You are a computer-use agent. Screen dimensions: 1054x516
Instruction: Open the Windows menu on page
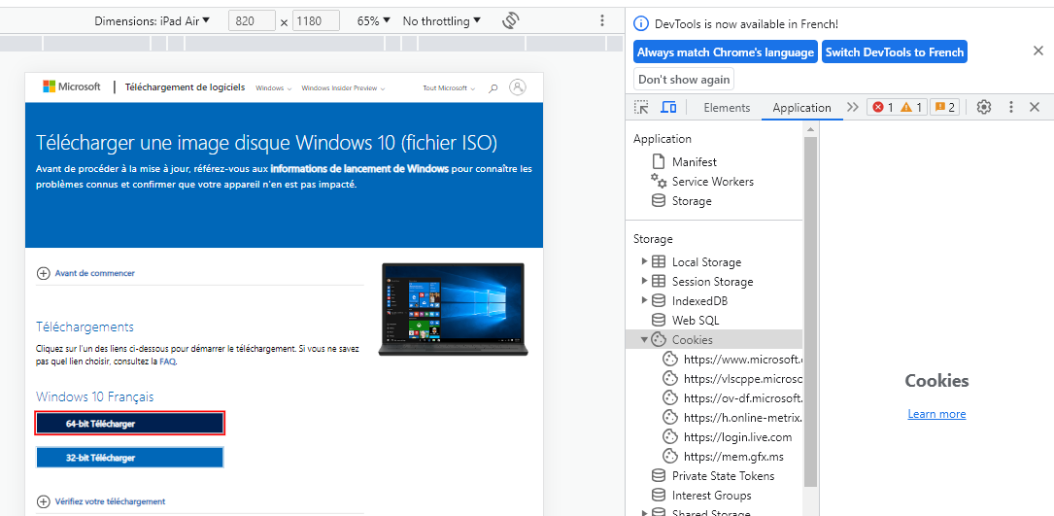pos(274,88)
